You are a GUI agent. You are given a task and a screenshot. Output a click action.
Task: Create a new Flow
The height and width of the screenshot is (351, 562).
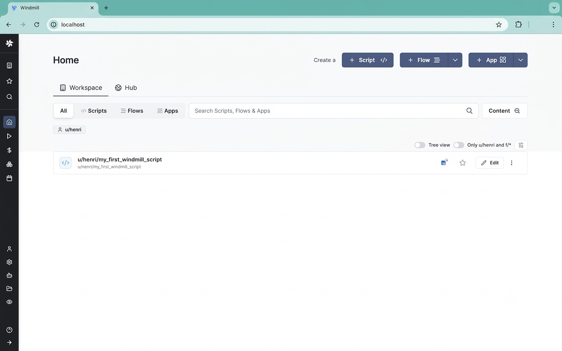coord(424,60)
